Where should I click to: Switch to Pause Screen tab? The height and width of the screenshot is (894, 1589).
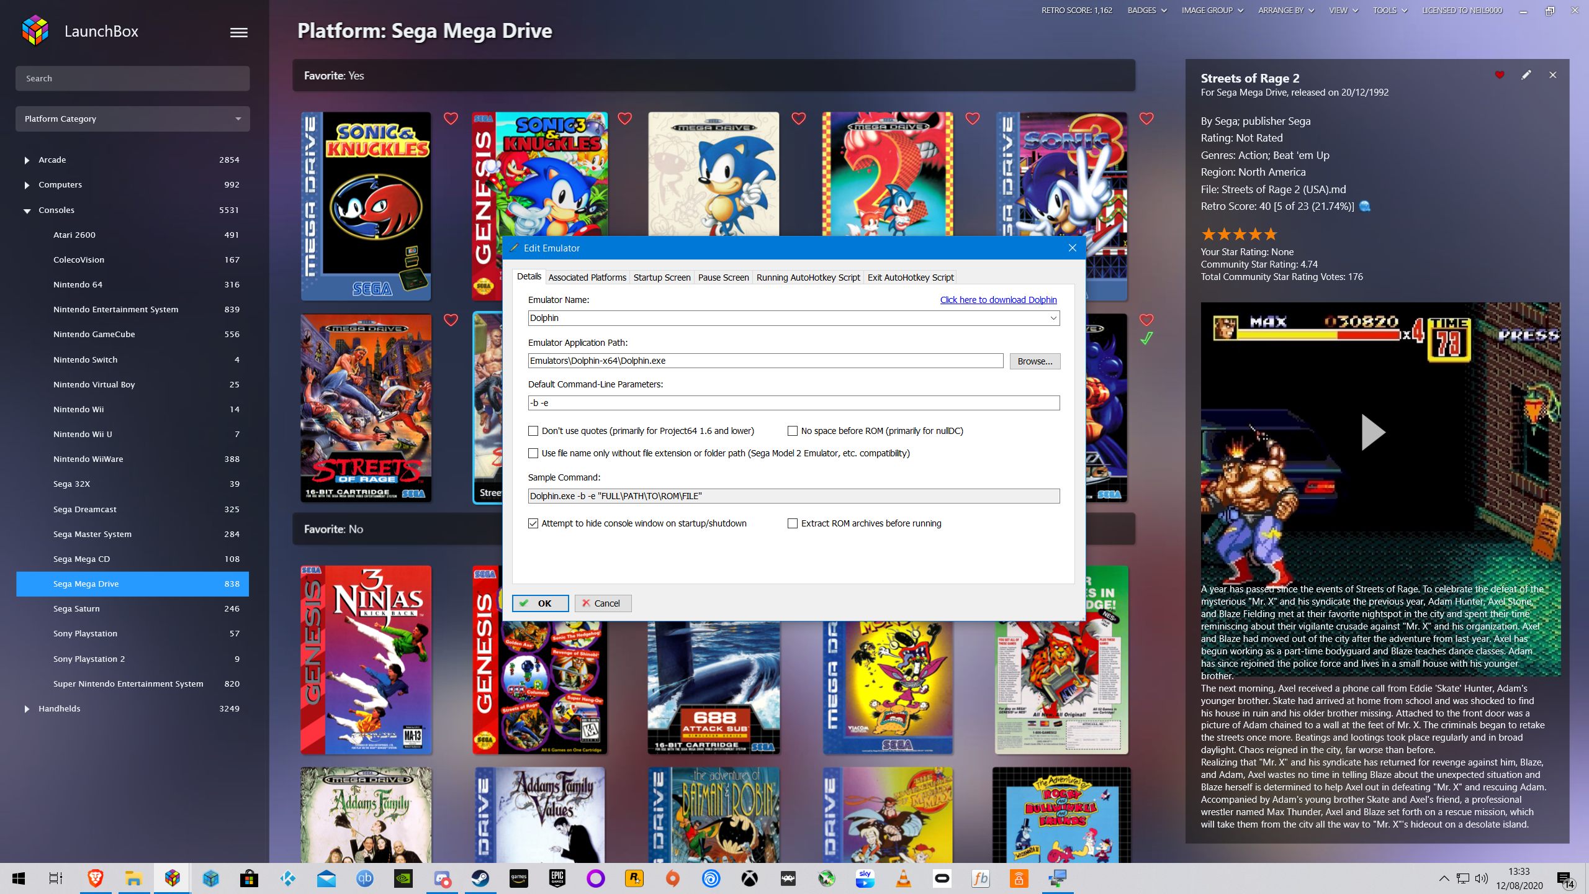click(723, 278)
